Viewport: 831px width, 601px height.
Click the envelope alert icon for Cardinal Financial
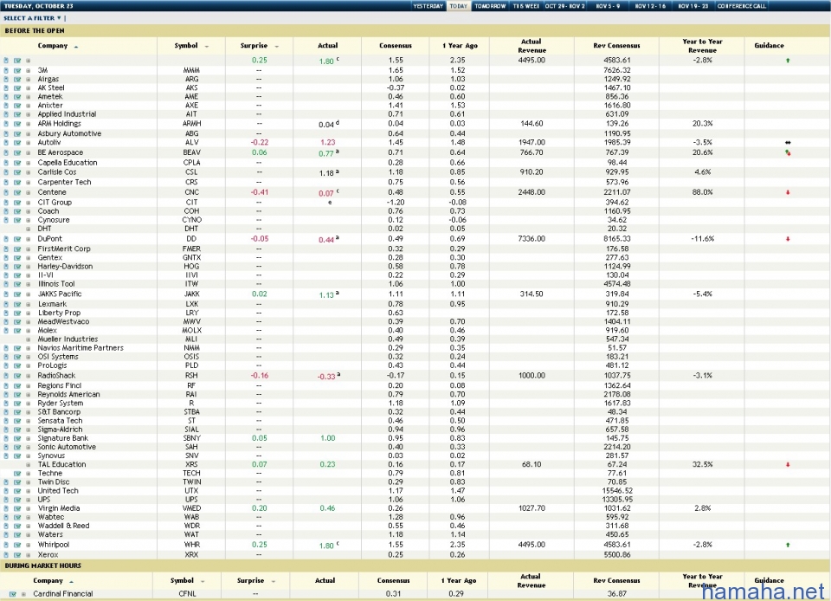click(x=13, y=594)
